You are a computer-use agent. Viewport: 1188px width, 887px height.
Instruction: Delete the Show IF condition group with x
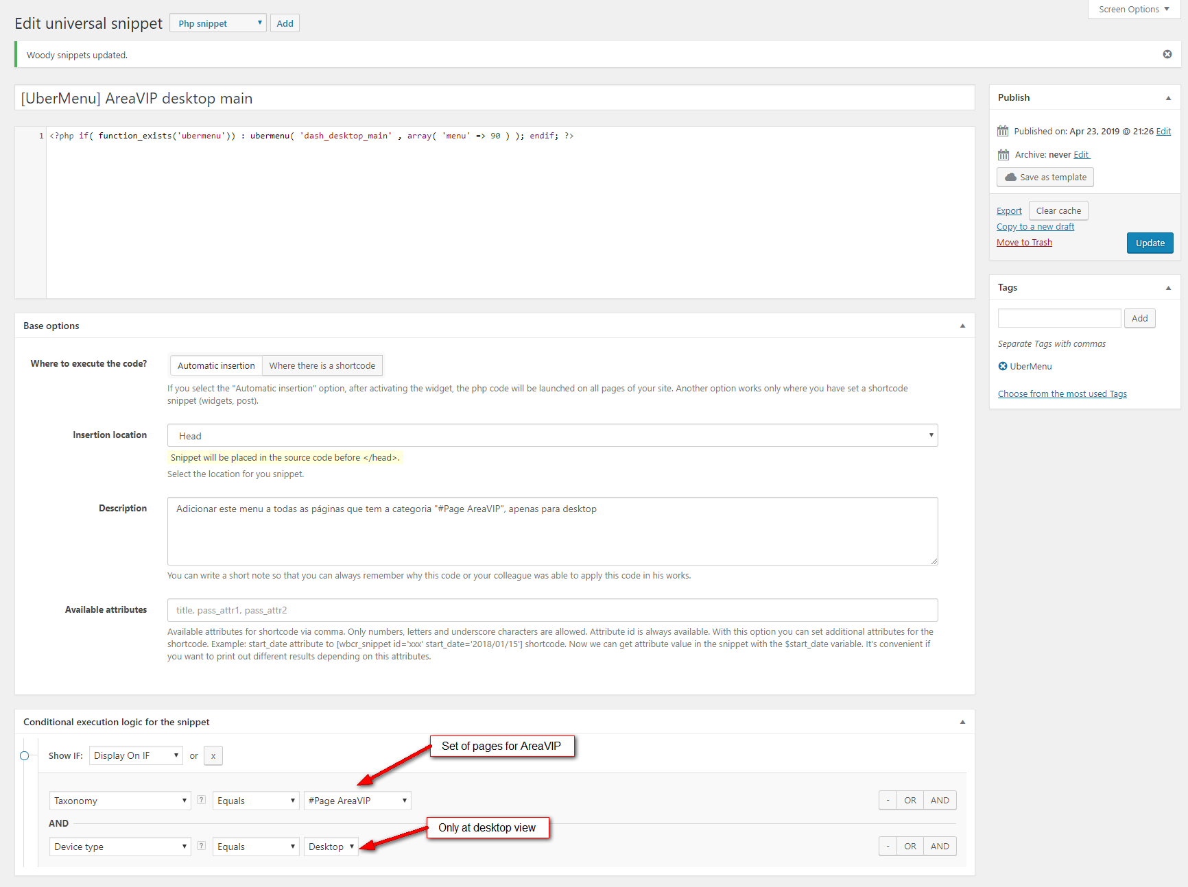[x=213, y=755]
